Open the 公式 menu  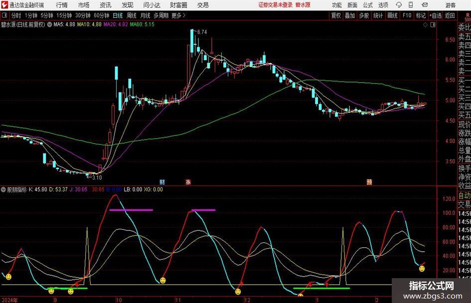pos(367,5)
